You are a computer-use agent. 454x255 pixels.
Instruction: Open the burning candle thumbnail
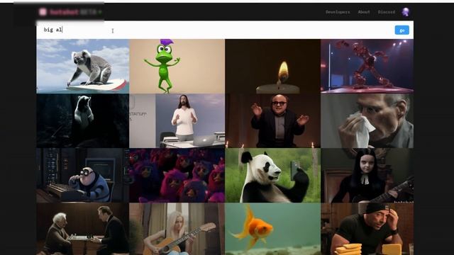[x=272, y=66]
